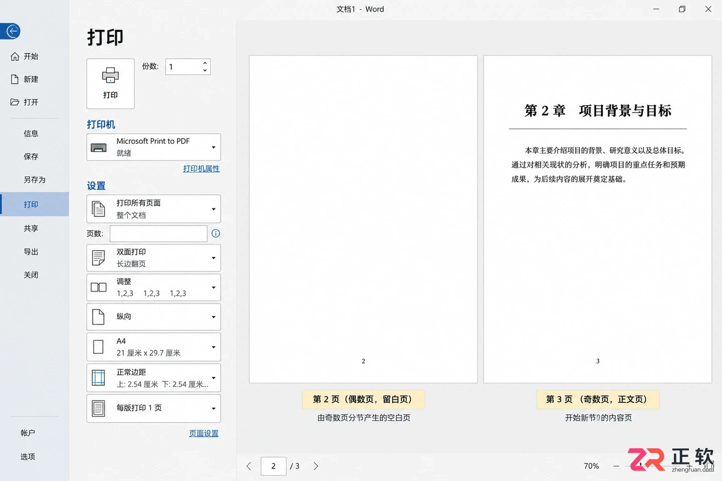722x481 pixels.
Task: Open the 开始 home item in sidebar
Action: pos(25,56)
